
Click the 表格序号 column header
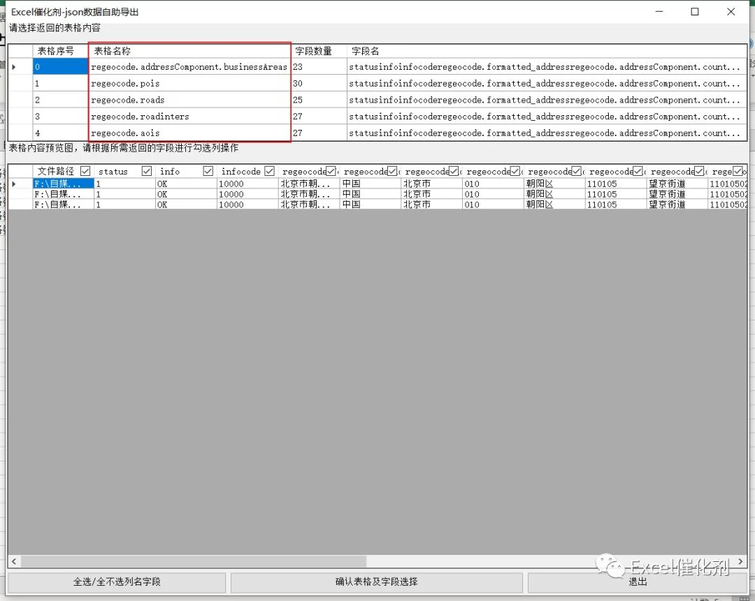point(60,51)
